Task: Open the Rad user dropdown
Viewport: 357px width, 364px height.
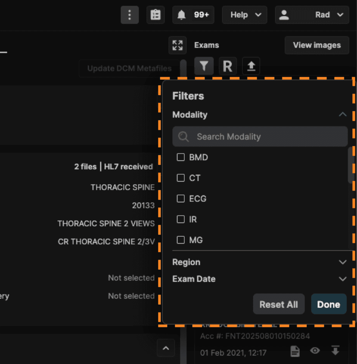Action: [312, 15]
